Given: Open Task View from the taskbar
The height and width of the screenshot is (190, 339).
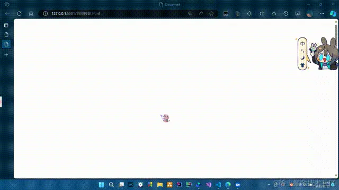Looking at the screenshot, I should tap(121, 185).
